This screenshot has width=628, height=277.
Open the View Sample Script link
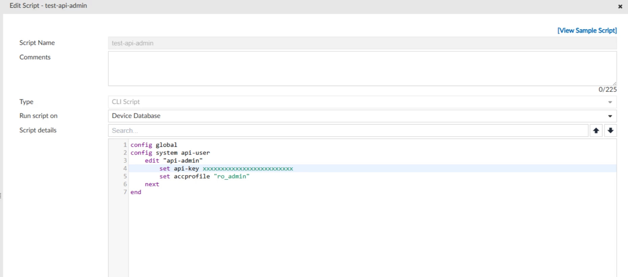587,30
